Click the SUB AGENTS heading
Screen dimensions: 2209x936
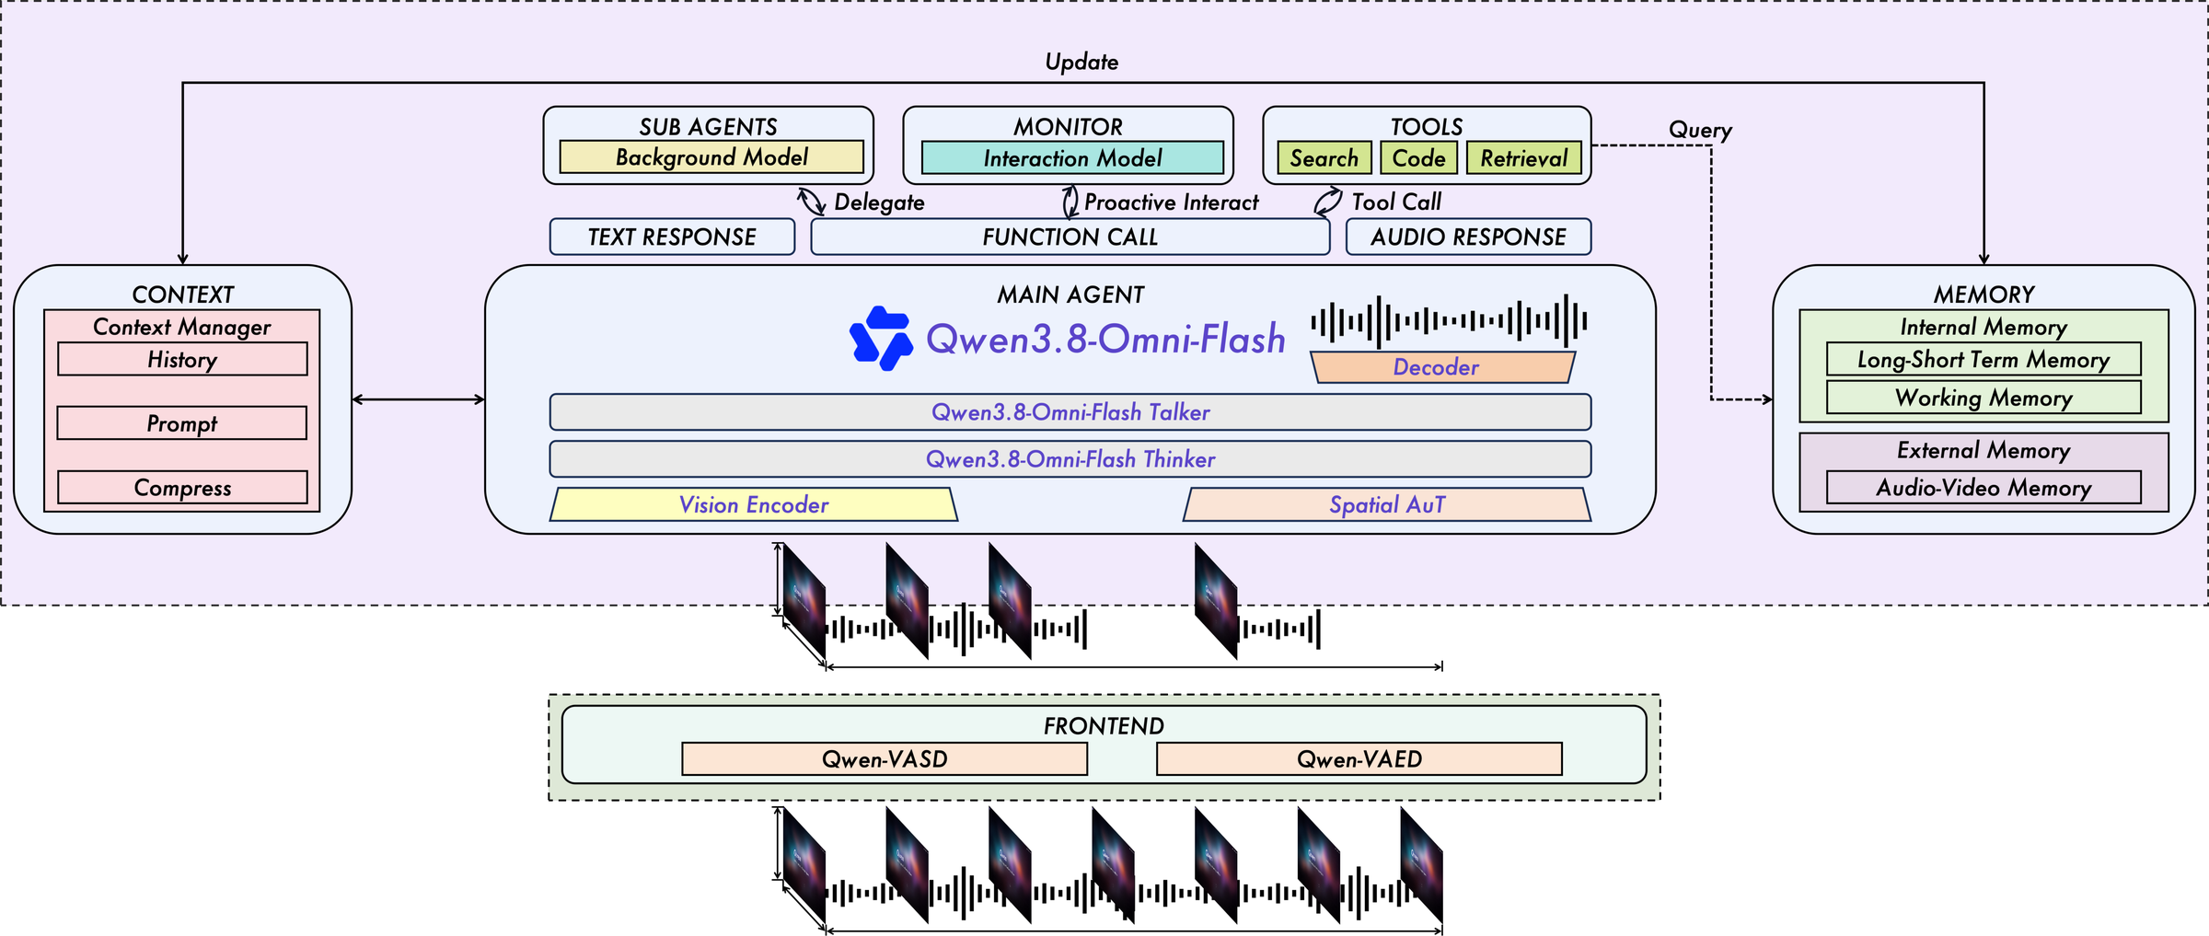coord(708,127)
